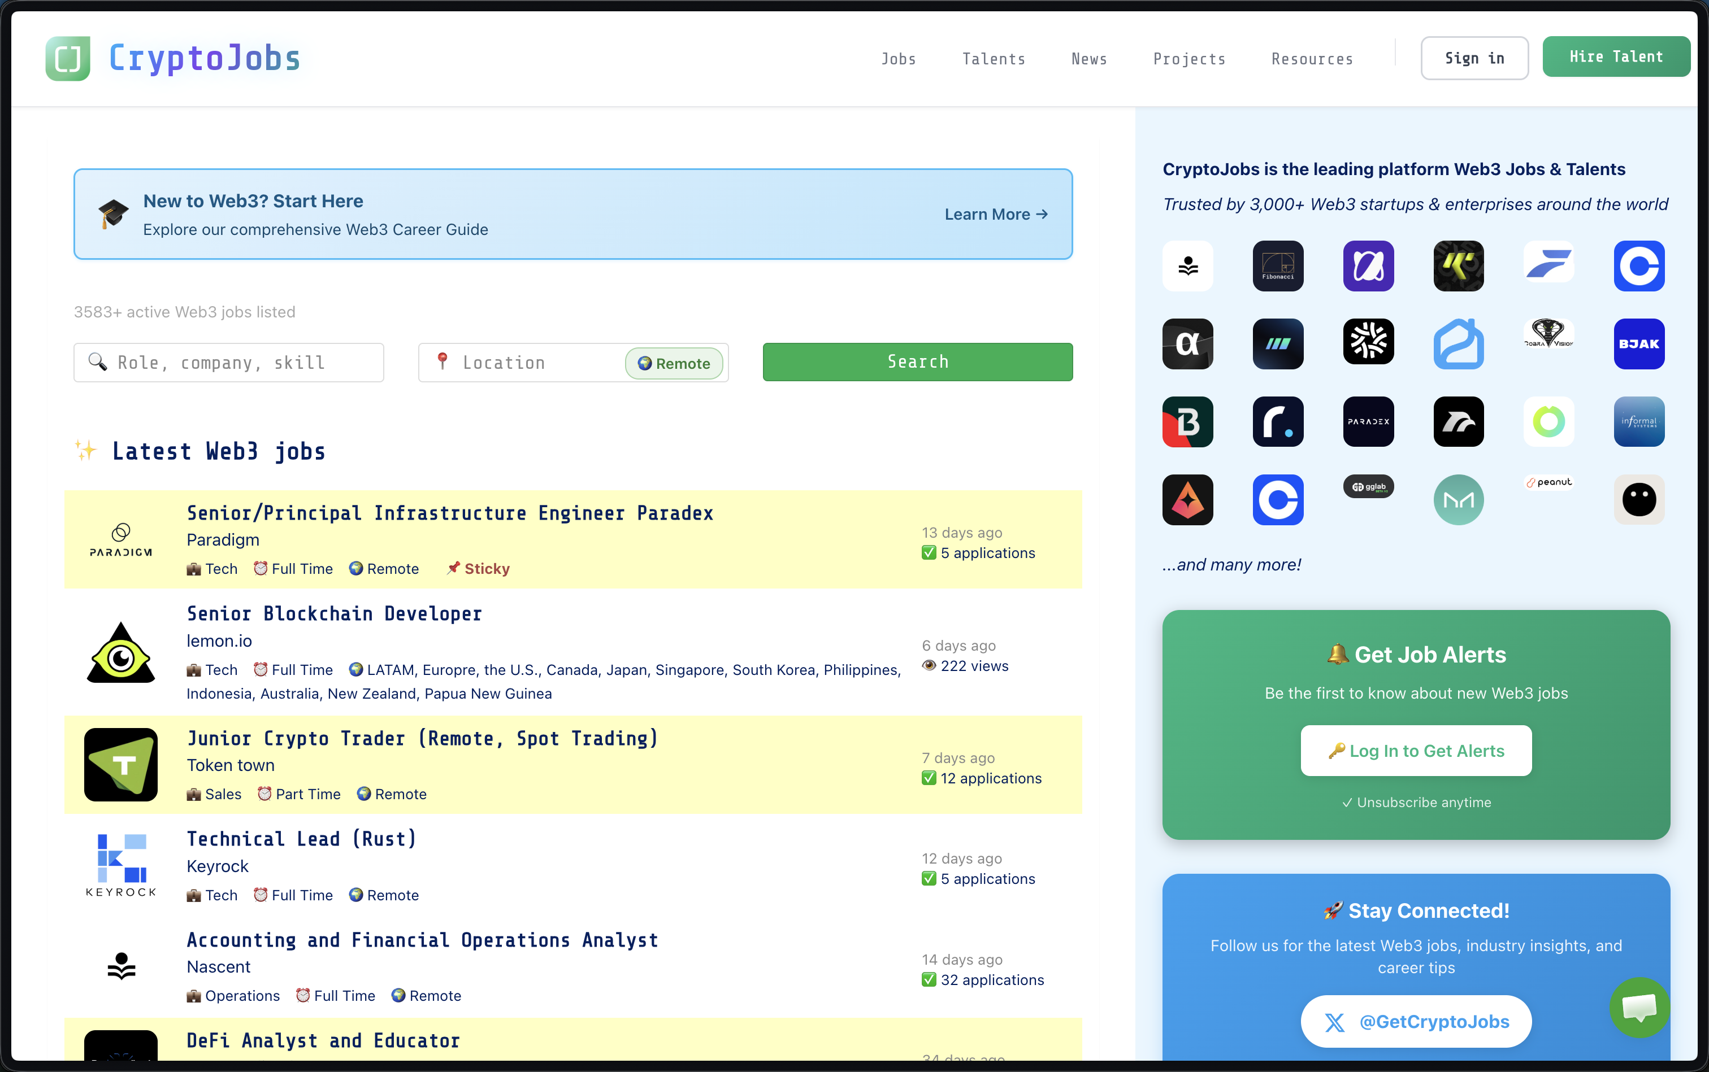Click the Coinbase logo in the bottom grid row
Screen dimensions: 1709x1072
(1278, 500)
